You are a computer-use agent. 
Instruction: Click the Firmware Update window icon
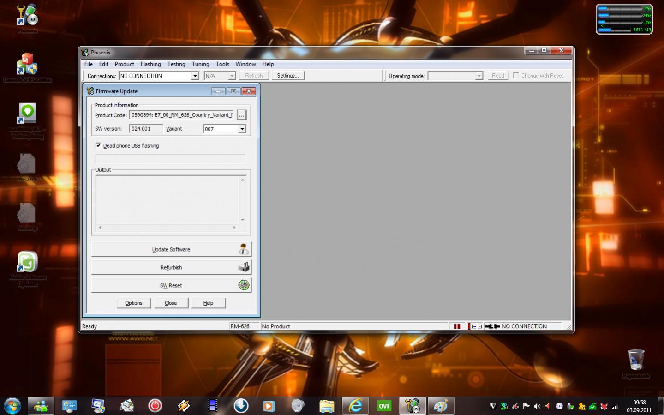coord(90,91)
